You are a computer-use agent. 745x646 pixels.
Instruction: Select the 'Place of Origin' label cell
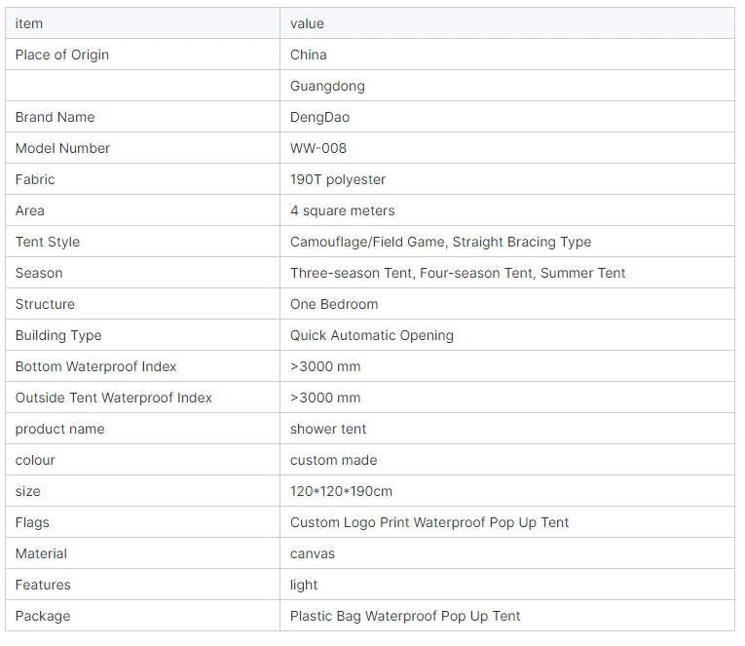(x=142, y=55)
